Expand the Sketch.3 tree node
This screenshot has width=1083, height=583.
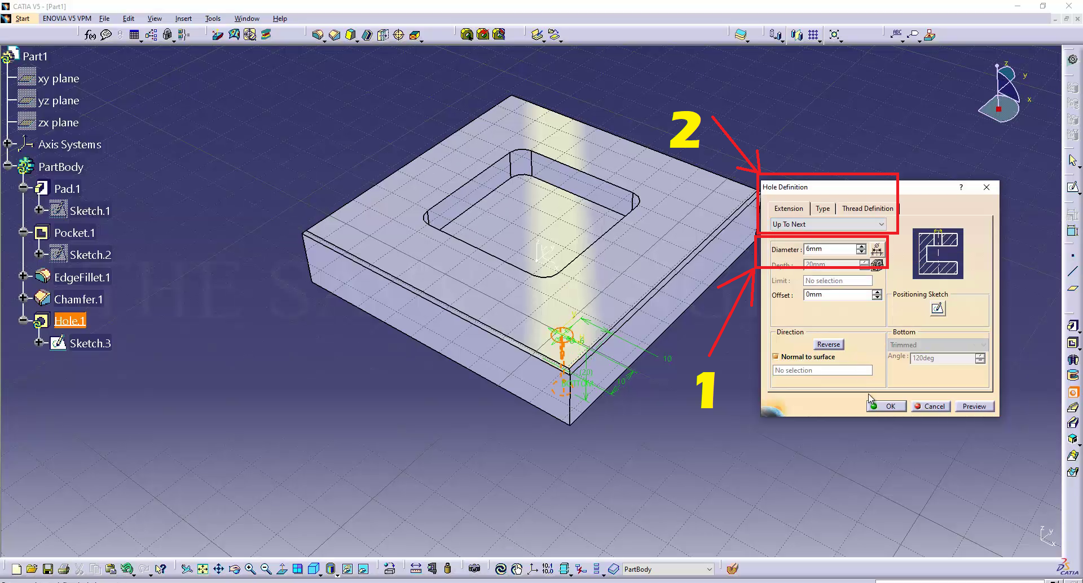[39, 342]
